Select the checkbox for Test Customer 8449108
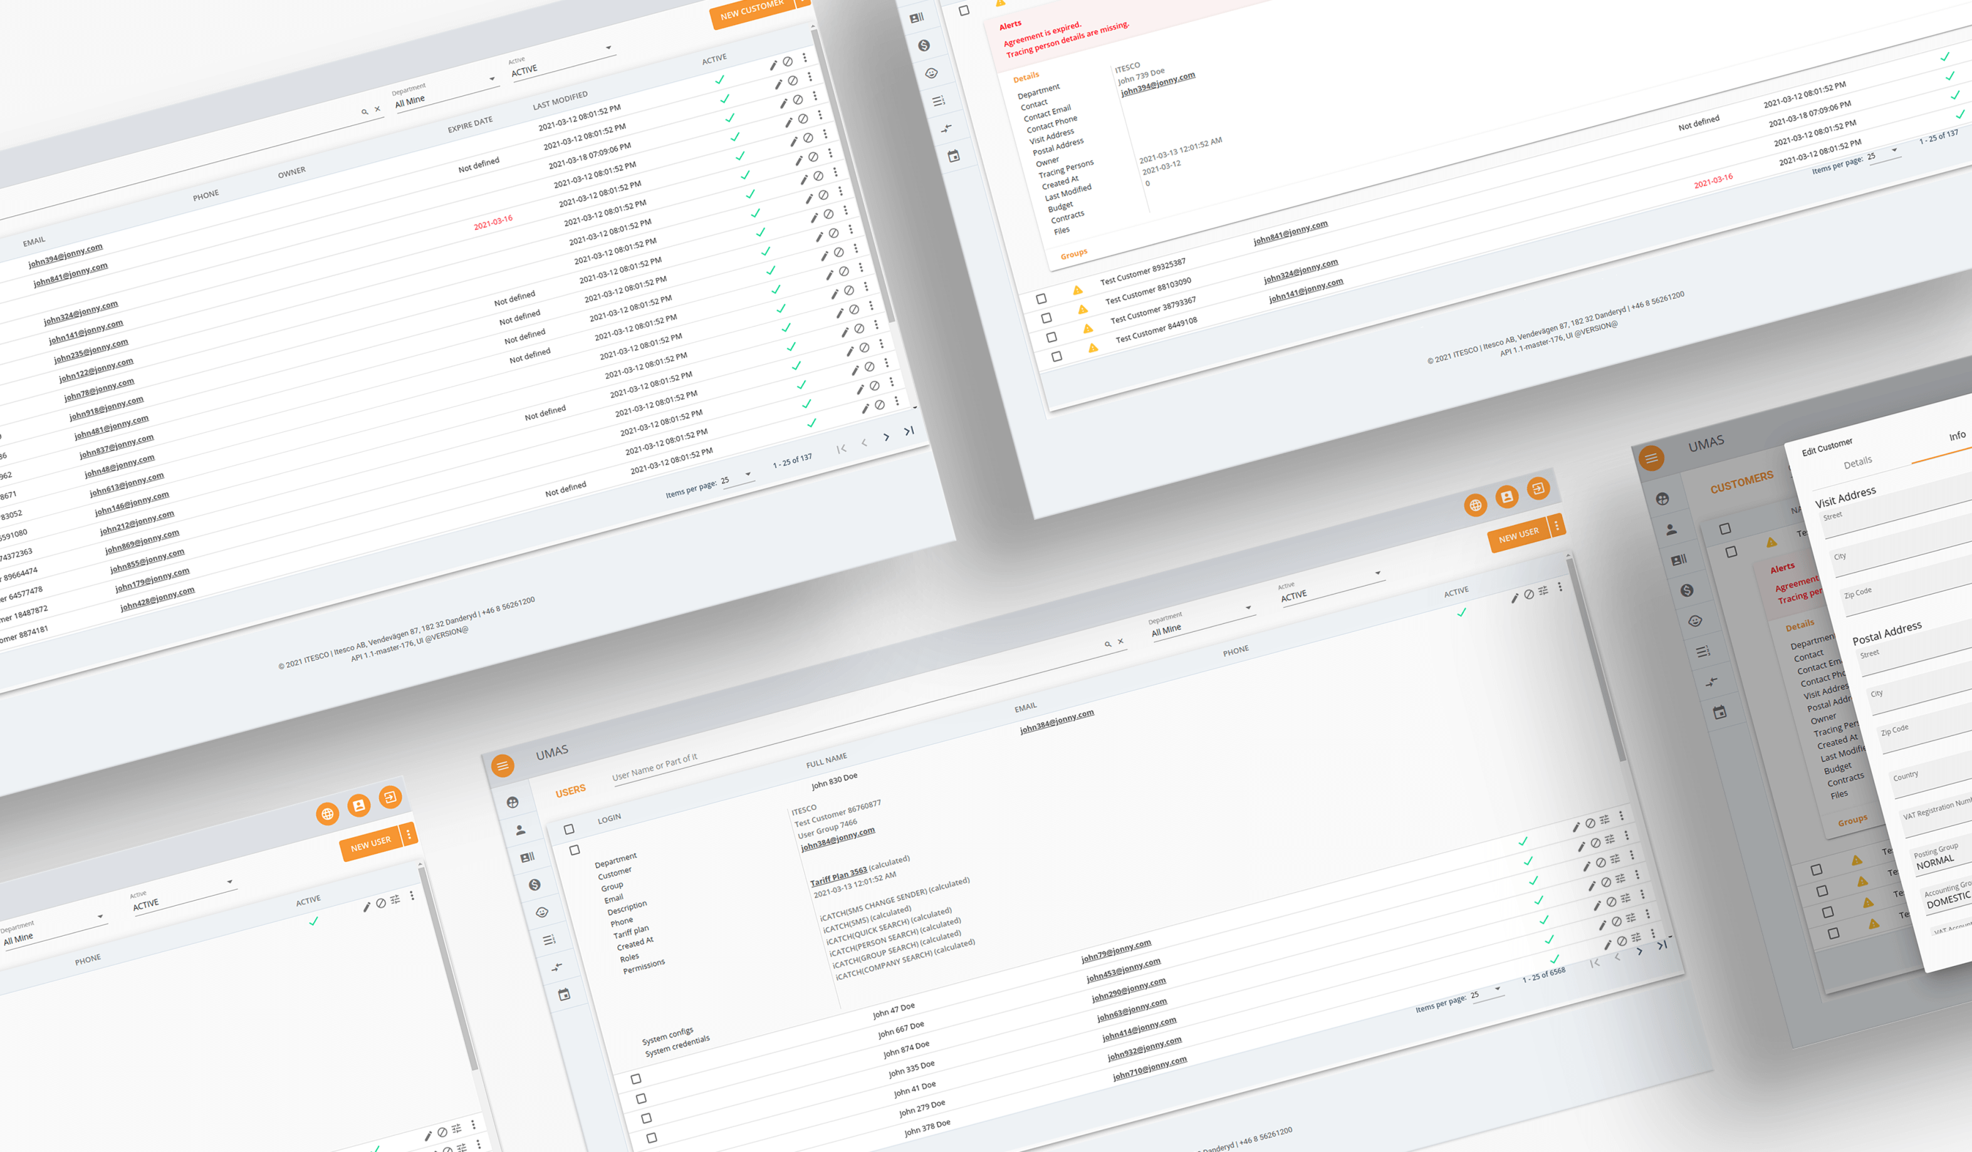This screenshot has height=1152, width=1972. click(x=1056, y=356)
